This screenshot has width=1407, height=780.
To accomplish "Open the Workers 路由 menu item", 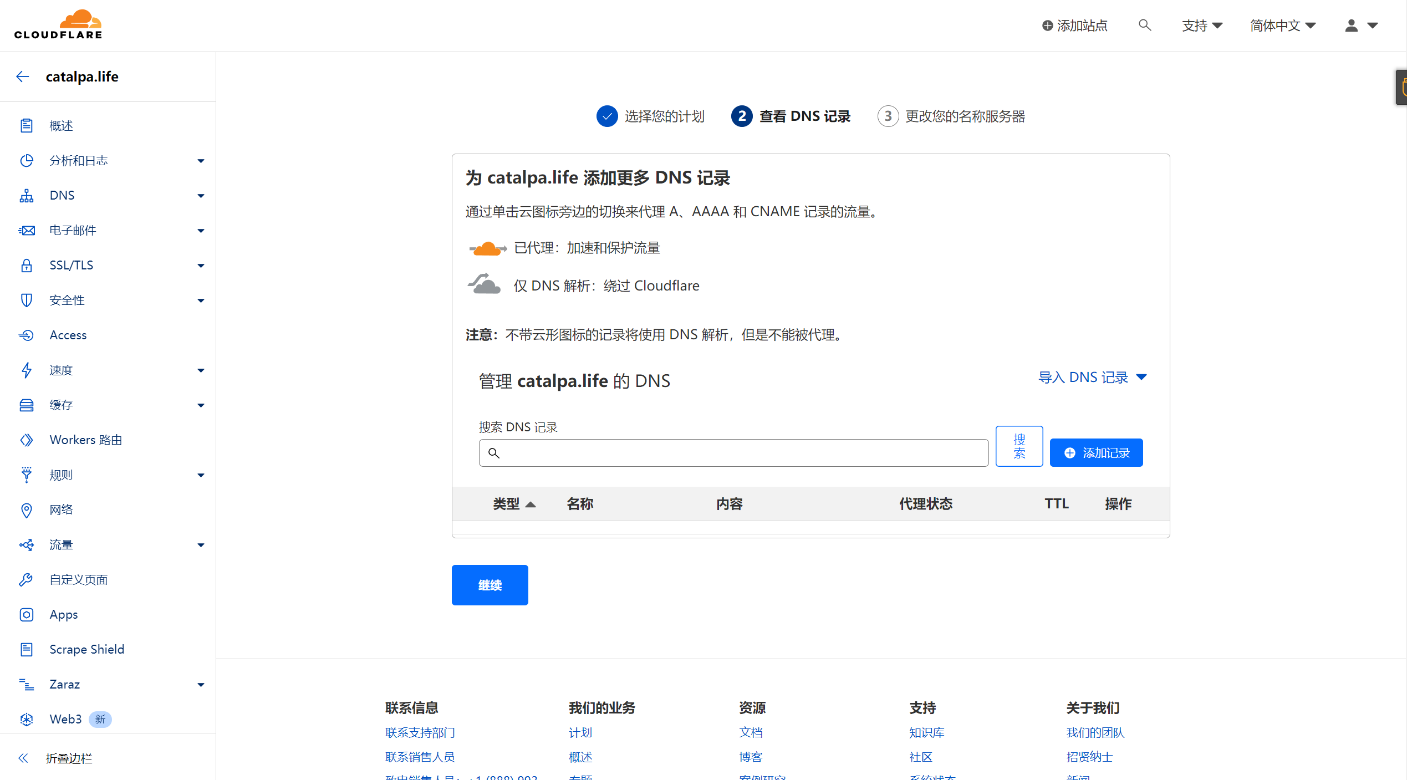I will [x=86, y=440].
